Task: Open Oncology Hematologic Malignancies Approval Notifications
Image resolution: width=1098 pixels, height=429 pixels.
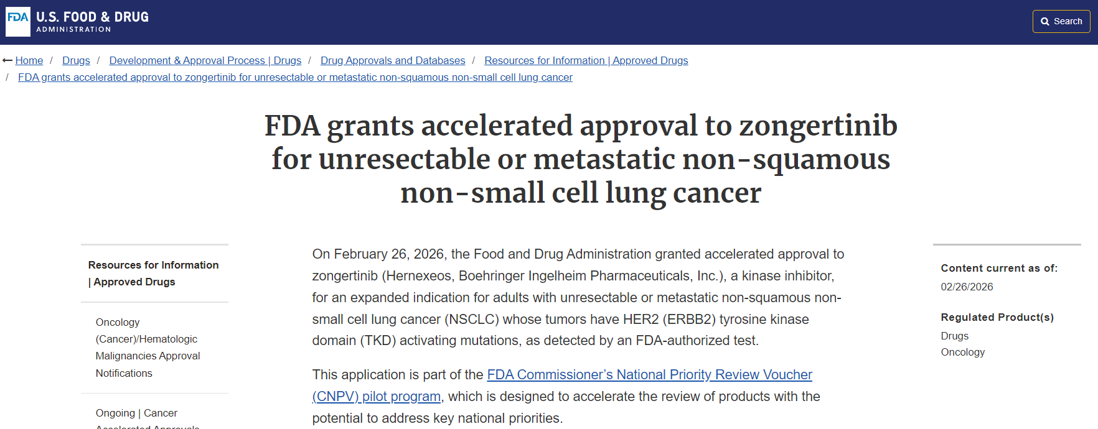Action: [x=148, y=348]
